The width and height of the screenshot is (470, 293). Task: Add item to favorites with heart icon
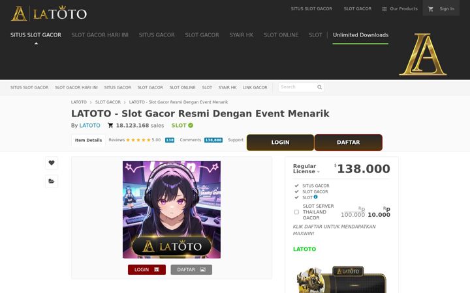[52, 163]
